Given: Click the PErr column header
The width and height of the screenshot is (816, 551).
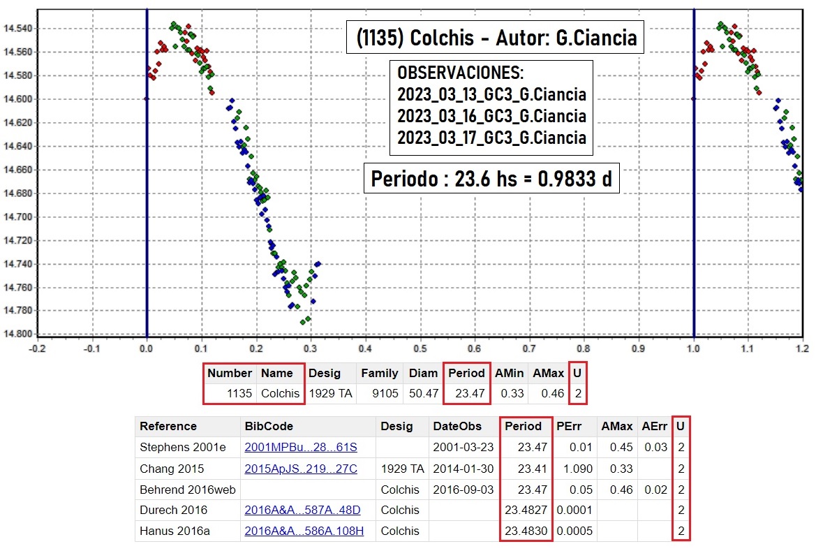Looking at the screenshot, I should (x=574, y=426).
